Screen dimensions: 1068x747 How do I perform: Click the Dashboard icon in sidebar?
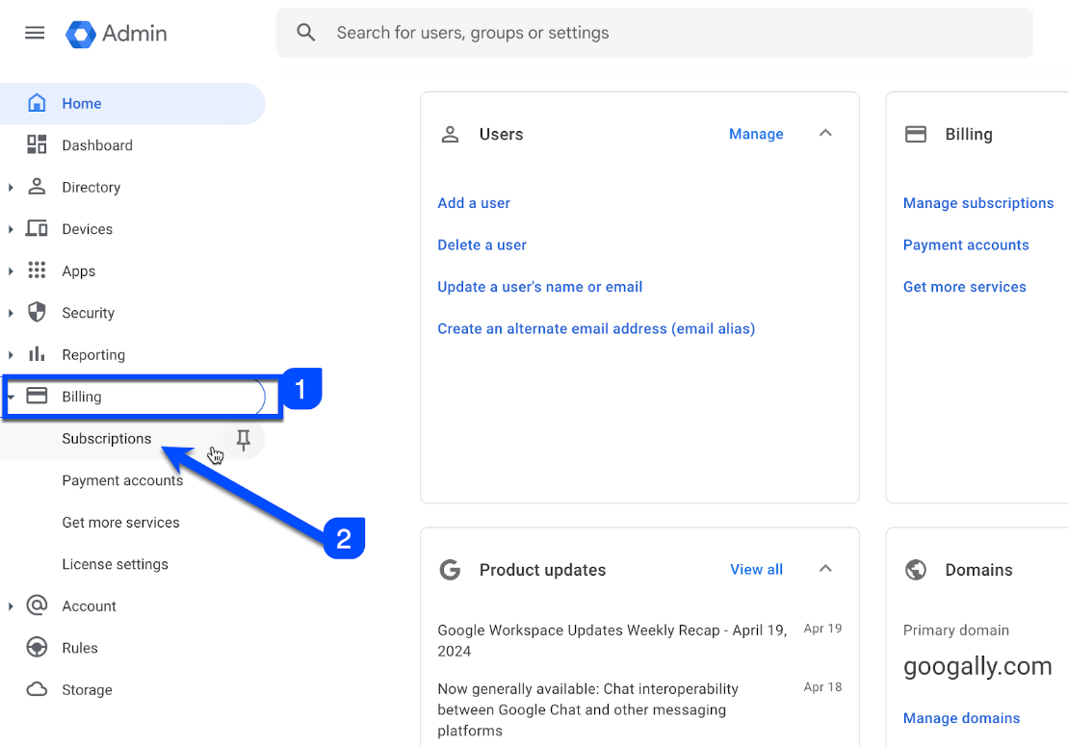coord(37,145)
